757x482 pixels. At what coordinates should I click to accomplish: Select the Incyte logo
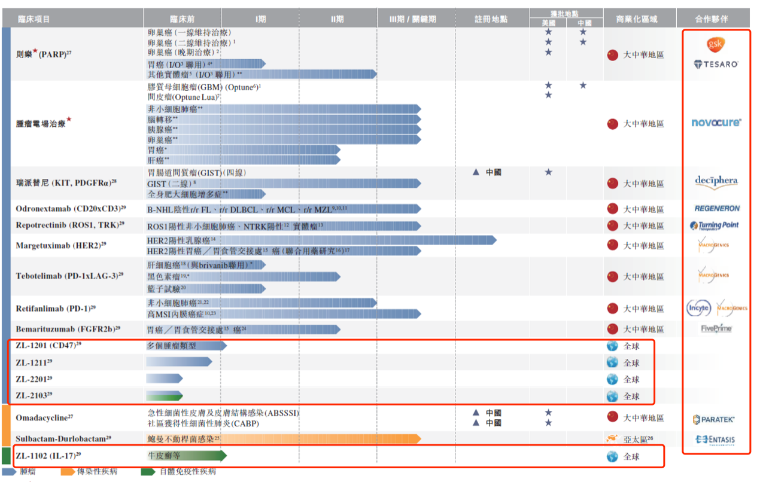(x=698, y=309)
